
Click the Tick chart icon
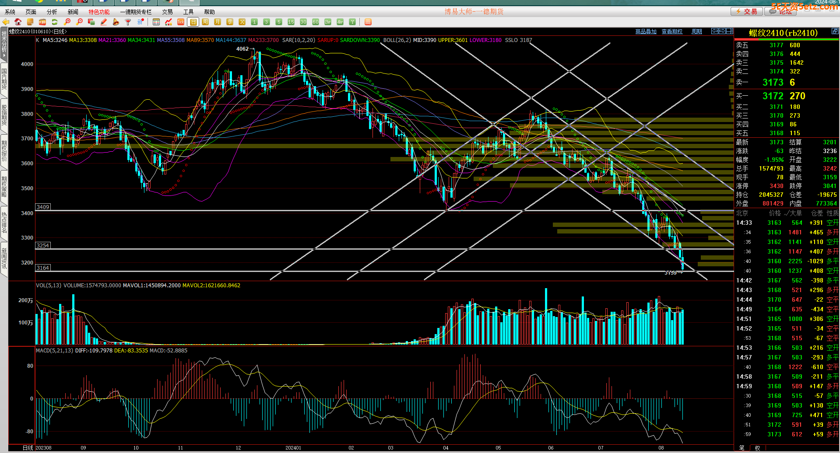(x=181, y=22)
